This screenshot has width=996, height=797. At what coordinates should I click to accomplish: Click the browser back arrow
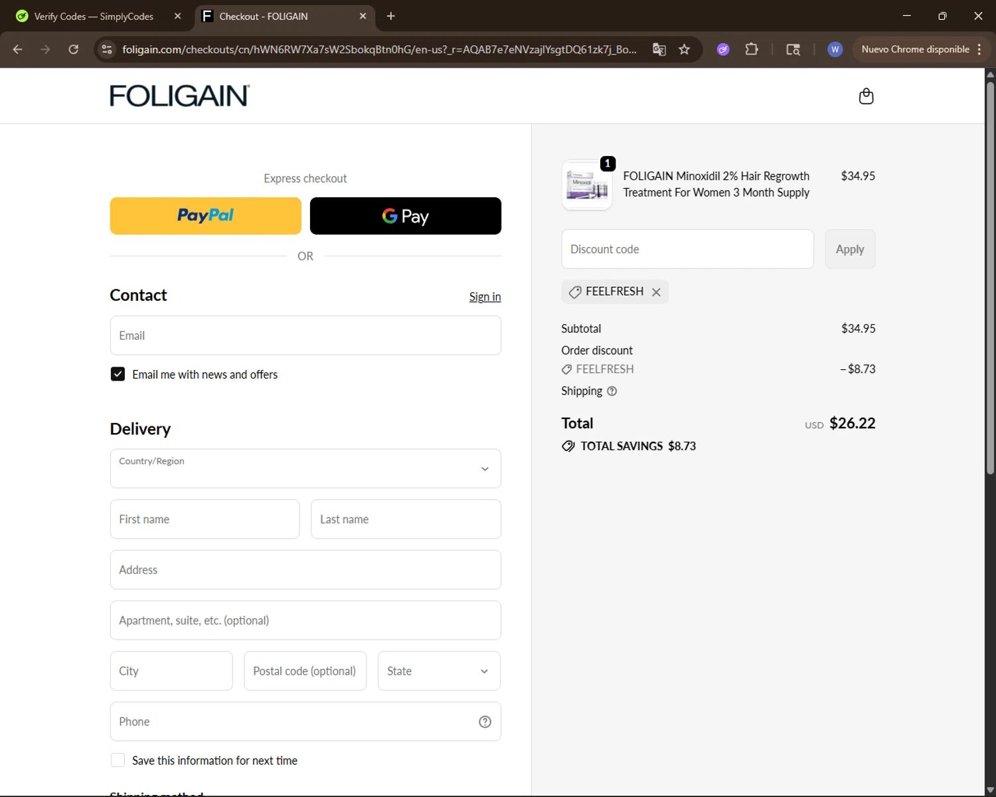click(18, 49)
